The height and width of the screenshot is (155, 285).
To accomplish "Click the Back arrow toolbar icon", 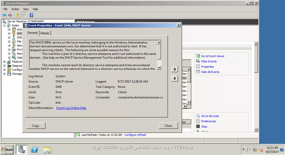I will tap(4, 15).
